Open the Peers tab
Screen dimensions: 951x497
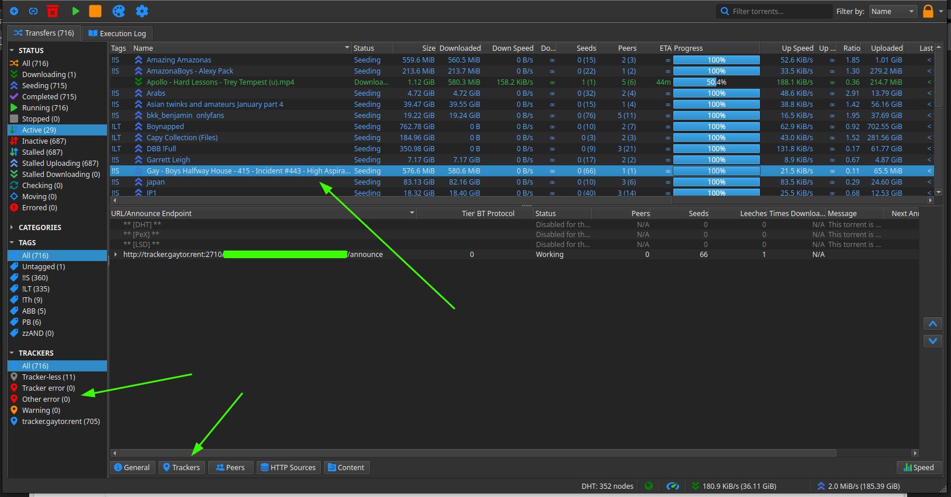(x=230, y=467)
